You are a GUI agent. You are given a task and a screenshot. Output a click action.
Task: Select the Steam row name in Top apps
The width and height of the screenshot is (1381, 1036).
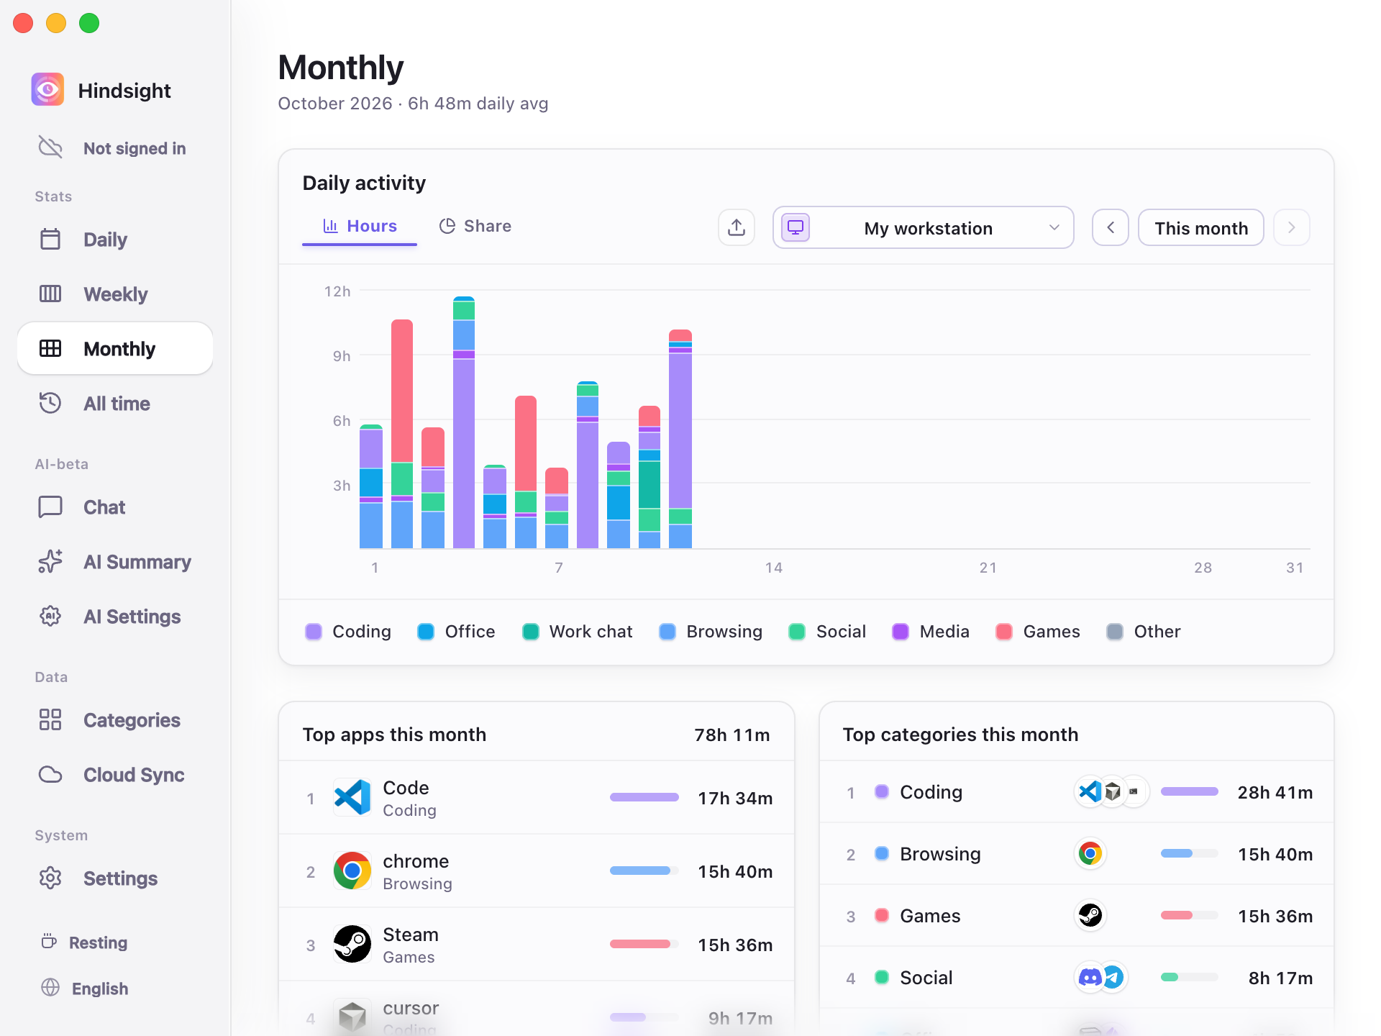click(411, 935)
